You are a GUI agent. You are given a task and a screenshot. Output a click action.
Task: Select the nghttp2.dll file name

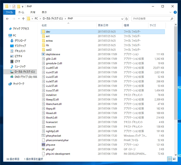[x=52, y=131]
